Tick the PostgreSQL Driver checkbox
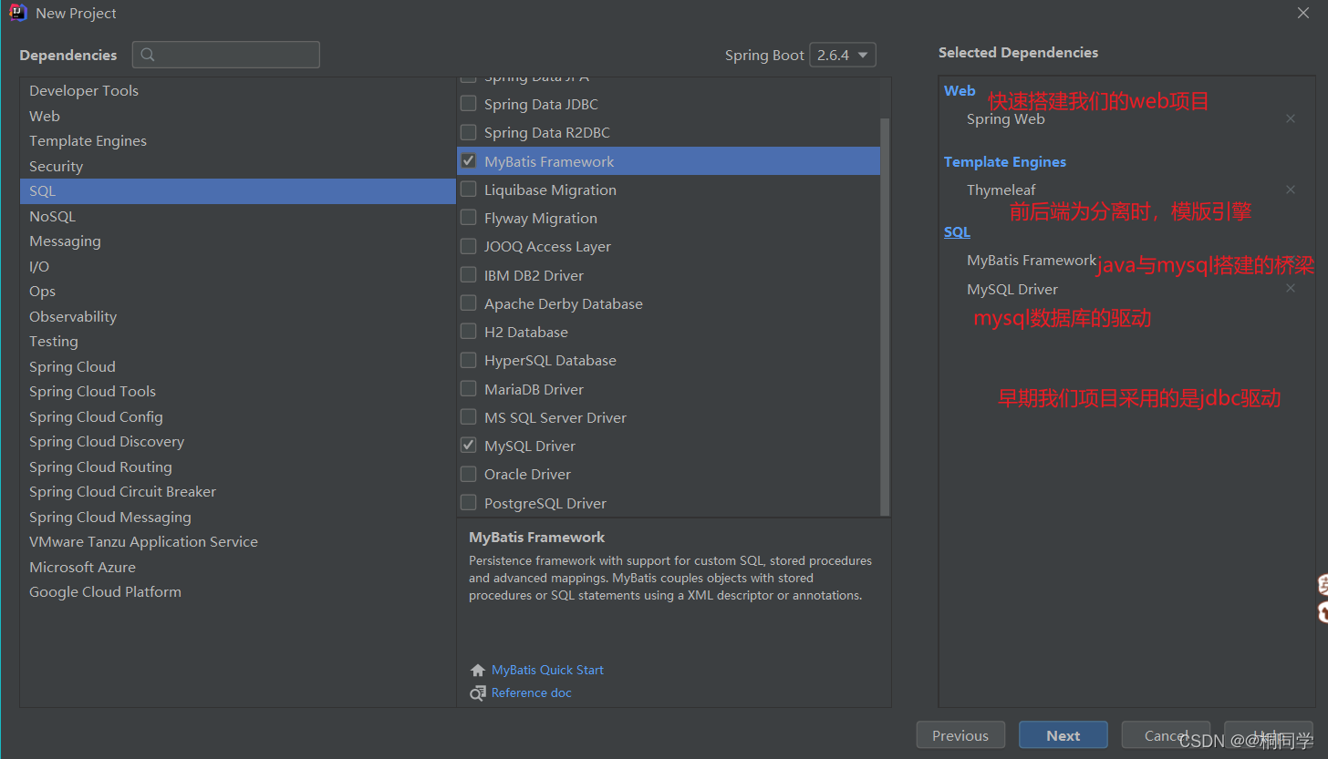 468,502
